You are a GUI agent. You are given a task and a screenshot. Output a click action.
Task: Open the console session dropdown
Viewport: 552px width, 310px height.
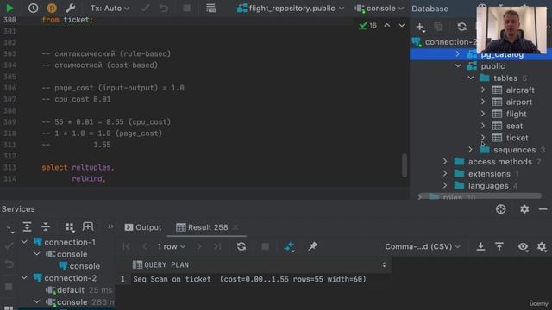click(379, 8)
